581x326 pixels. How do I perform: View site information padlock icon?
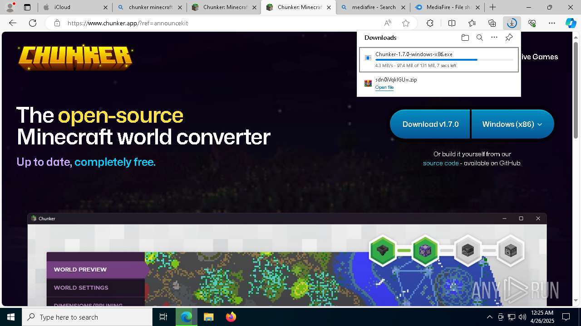point(57,23)
